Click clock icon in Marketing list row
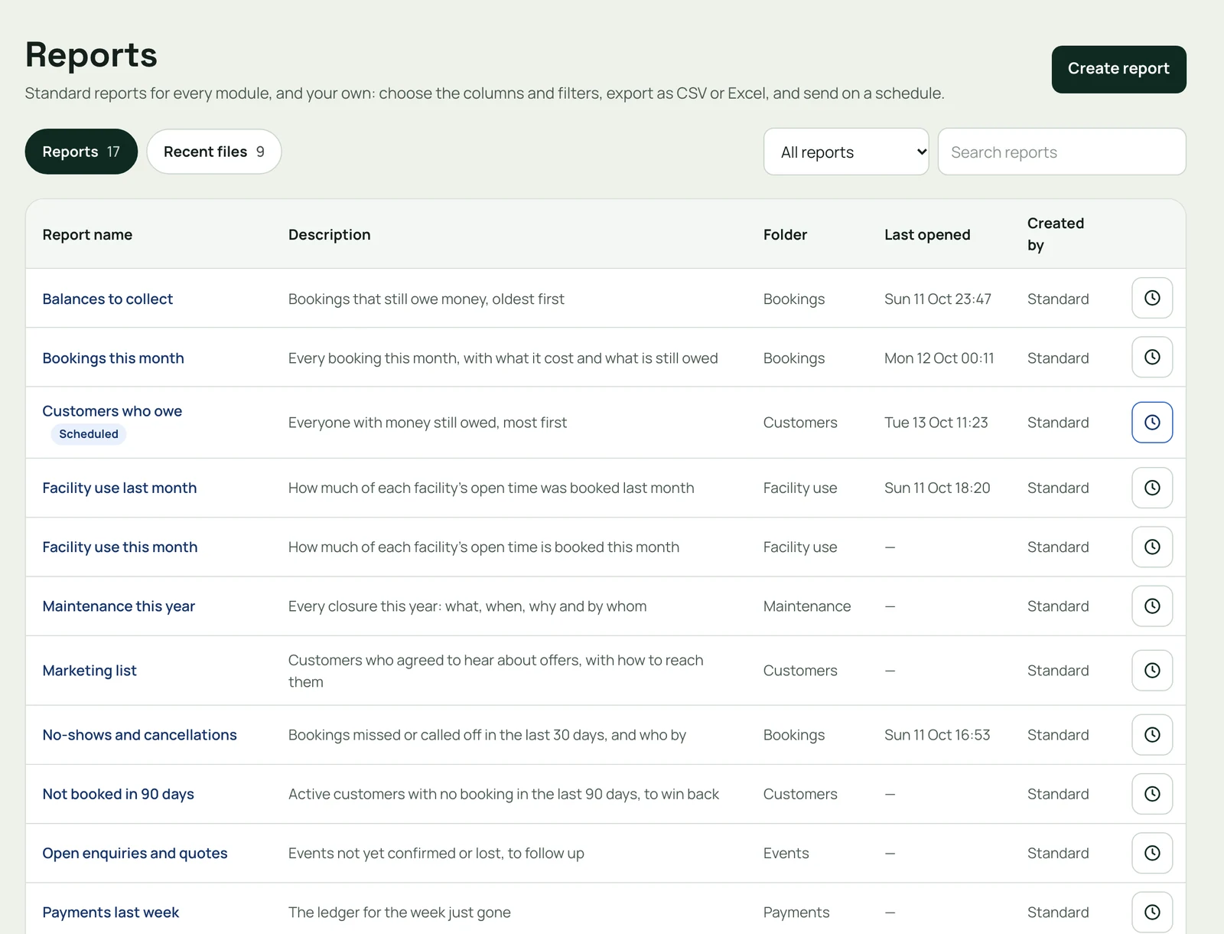Image resolution: width=1224 pixels, height=934 pixels. (1152, 670)
